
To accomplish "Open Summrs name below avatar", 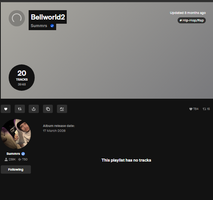I will pyautogui.click(x=13, y=154).
